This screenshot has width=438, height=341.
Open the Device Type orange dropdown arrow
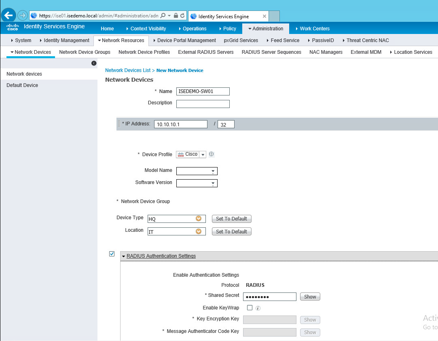tap(199, 218)
